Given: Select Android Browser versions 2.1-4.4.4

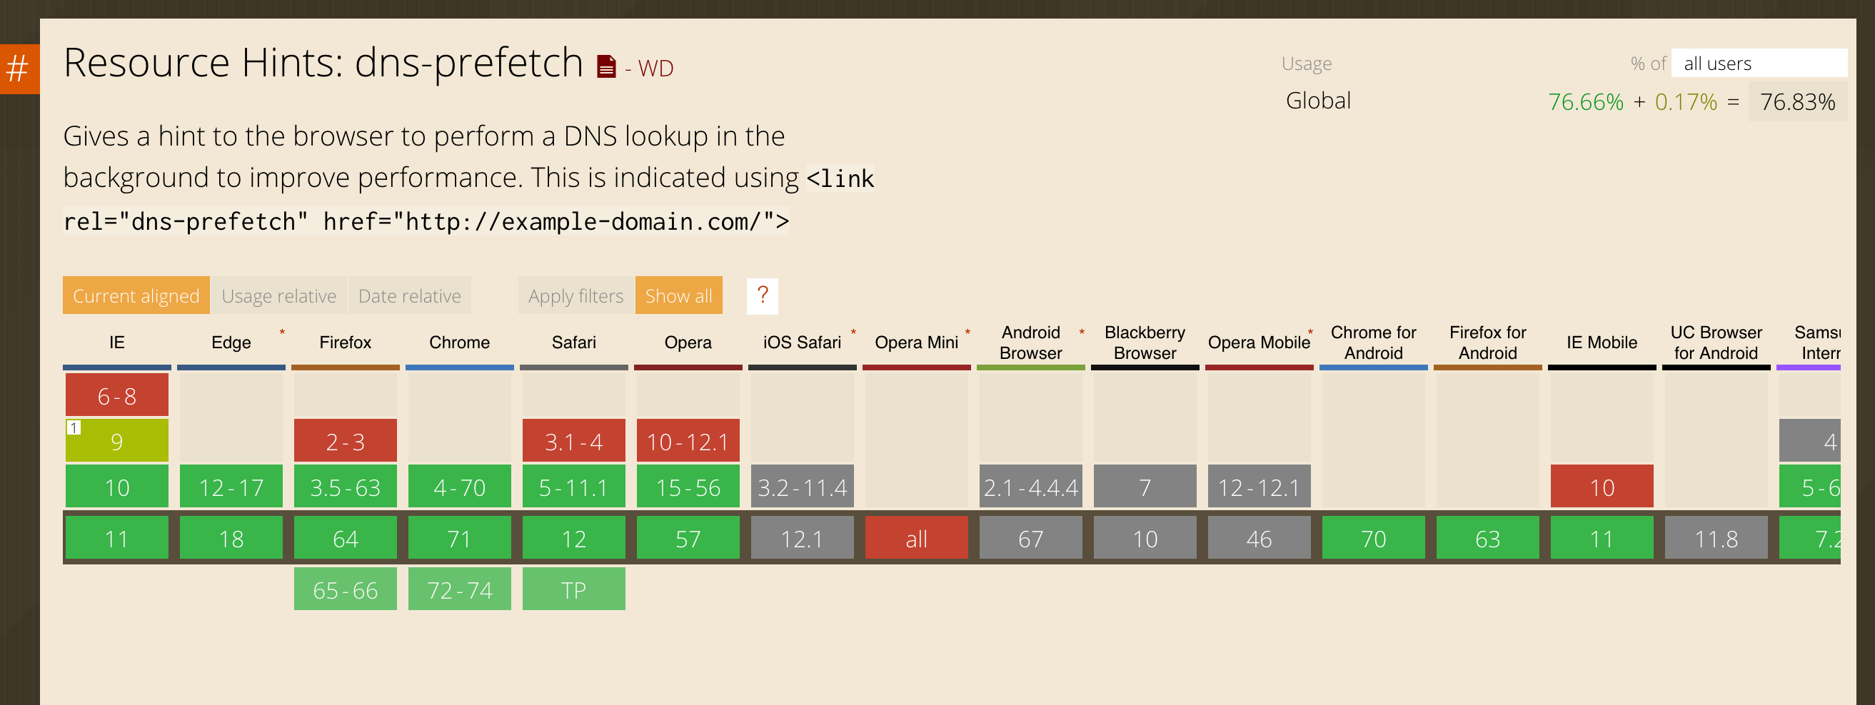Looking at the screenshot, I should [x=1032, y=486].
